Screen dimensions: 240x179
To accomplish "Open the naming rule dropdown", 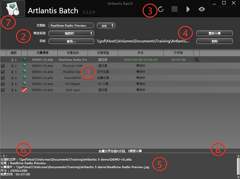I will 71,33.
